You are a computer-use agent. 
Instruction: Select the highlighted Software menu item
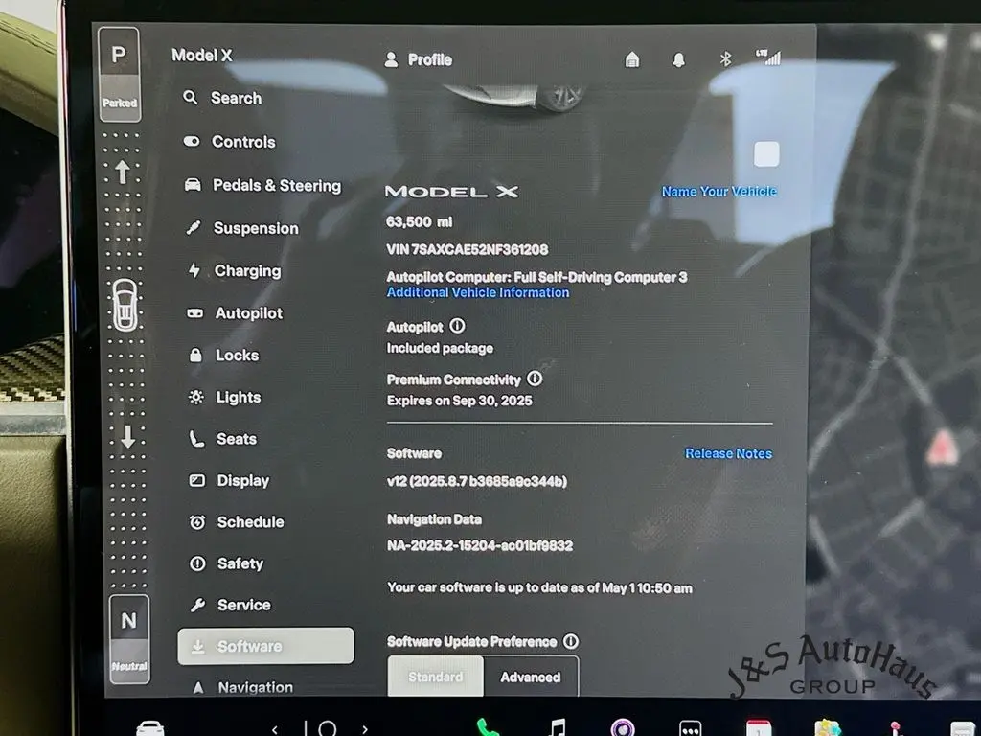point(266,646)
